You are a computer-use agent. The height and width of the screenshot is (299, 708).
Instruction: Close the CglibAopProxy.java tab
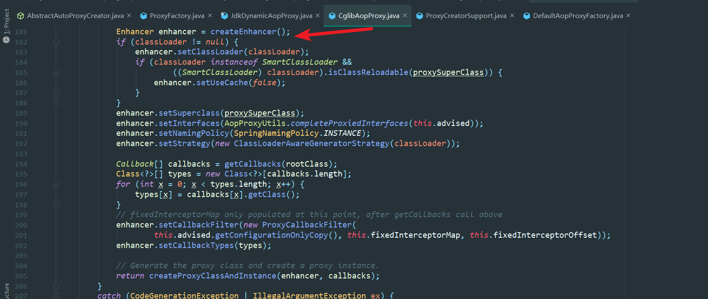(x=405, y=16)
